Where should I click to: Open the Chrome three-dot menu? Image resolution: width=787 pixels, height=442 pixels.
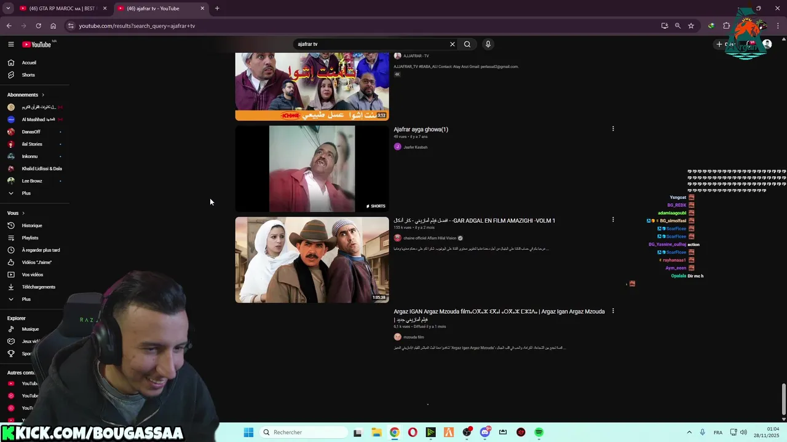point(778,26)
